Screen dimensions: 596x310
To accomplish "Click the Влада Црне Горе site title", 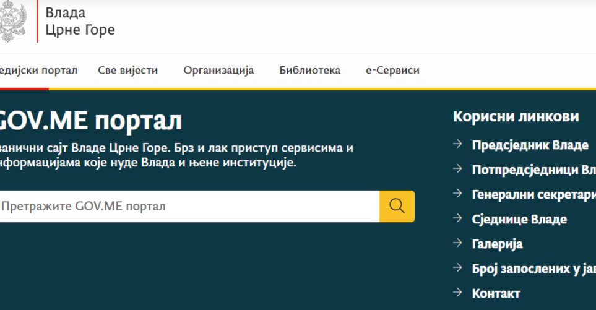I will 80,22.
